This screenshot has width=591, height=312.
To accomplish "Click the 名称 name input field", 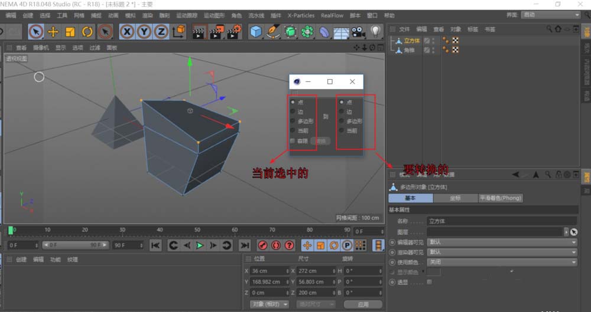I will [502, 221].
